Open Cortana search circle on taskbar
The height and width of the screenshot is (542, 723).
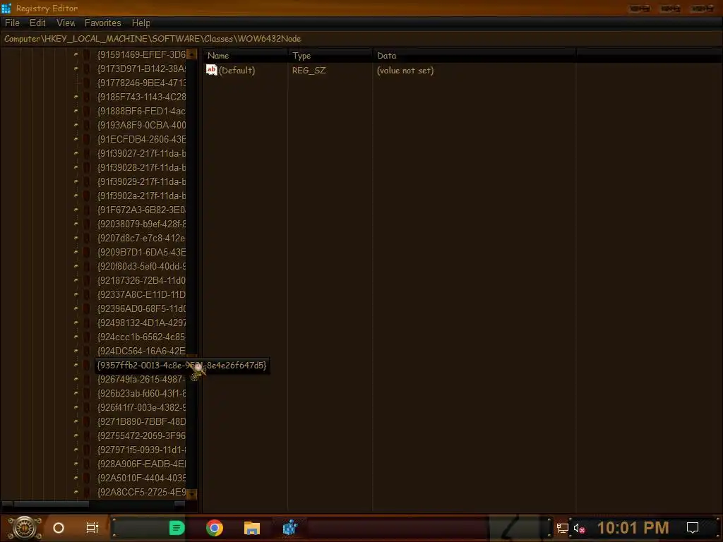(59, 528)
